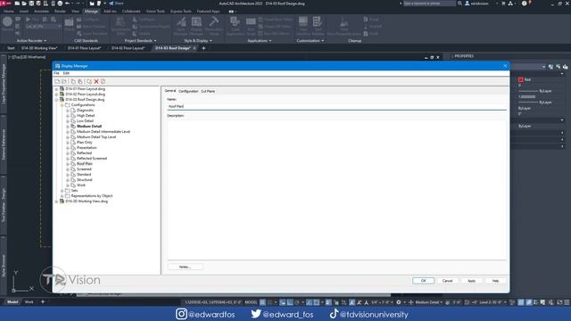Expand Representations by Object folder
The width and height of the screenshot is (571, 321).
(62, 196)
